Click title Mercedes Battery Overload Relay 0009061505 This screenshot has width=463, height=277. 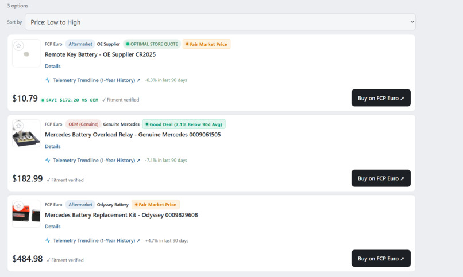coord(133,135)
